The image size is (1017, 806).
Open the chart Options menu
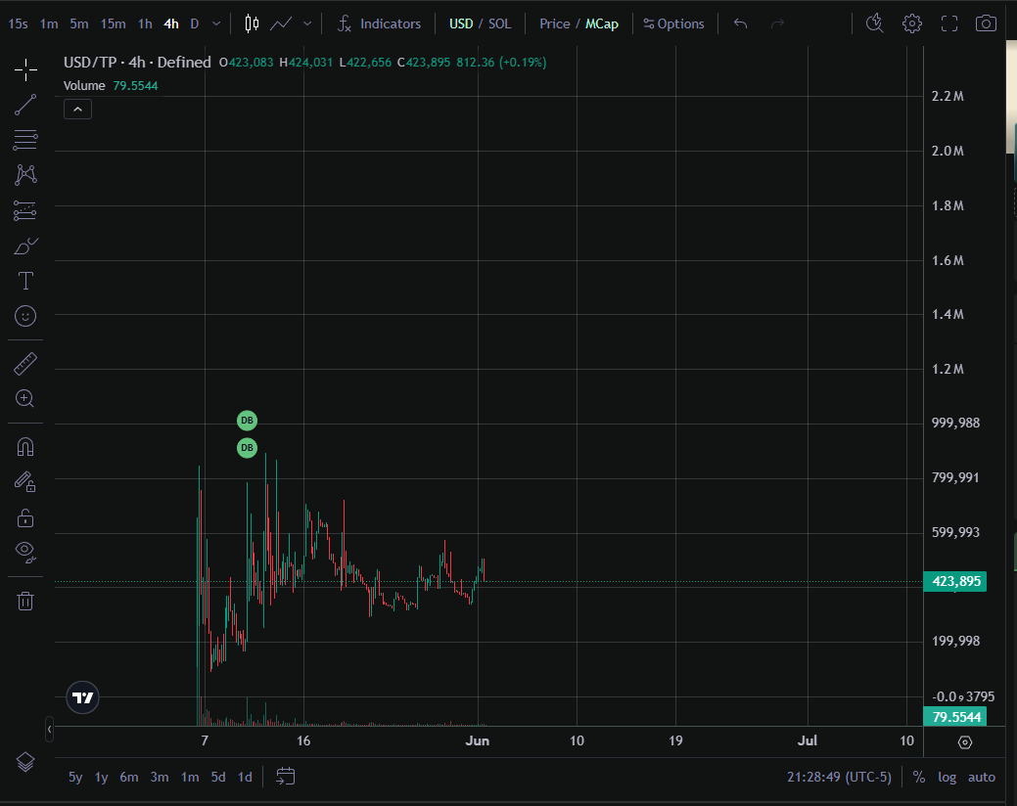(673, 24)
